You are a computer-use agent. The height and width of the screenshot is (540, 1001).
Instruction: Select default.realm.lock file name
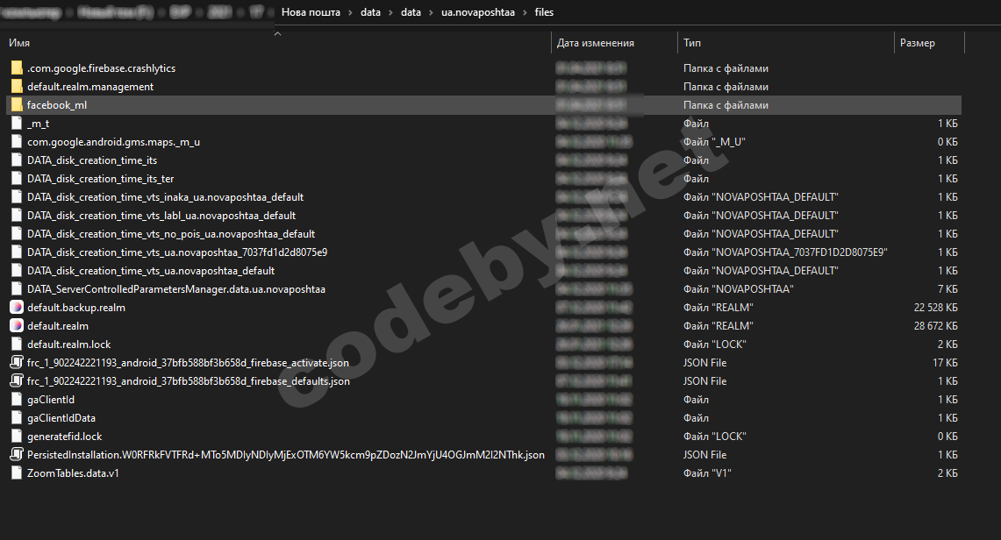(x=69, y=345)
